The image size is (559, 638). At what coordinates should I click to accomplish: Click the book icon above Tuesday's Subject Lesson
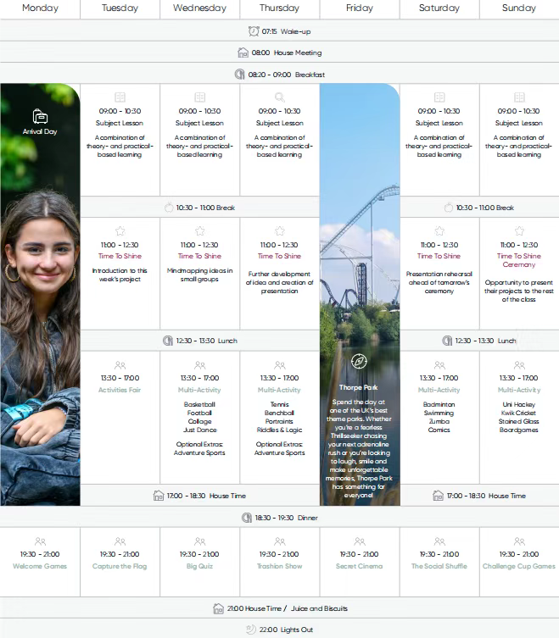[x=120, y=97]
